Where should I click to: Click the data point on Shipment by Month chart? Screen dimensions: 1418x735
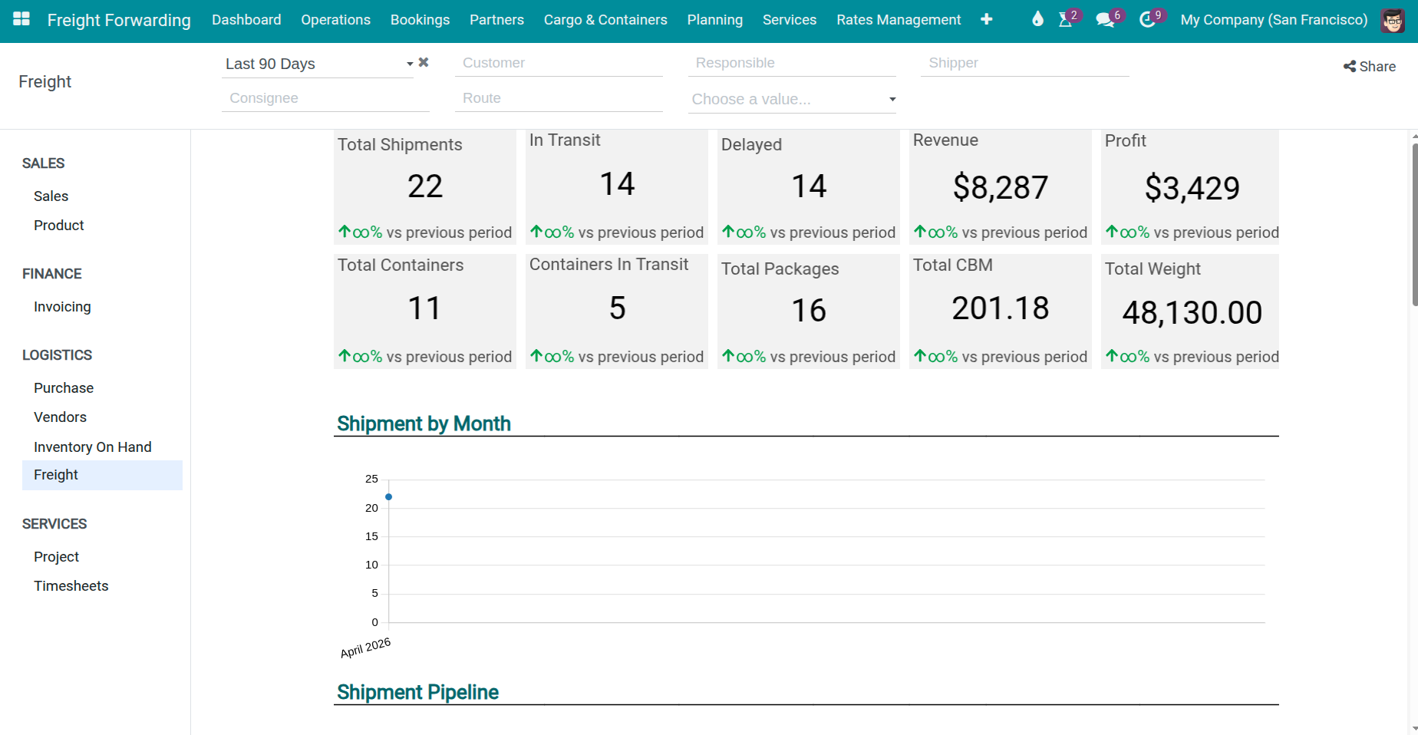pos(388,496)
